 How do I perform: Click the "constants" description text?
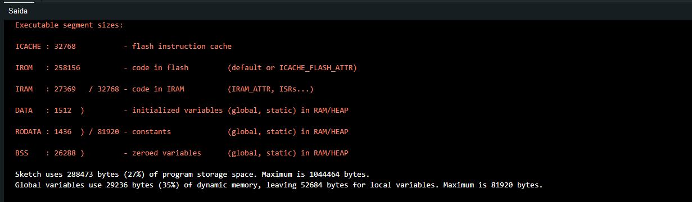(151, 132)
